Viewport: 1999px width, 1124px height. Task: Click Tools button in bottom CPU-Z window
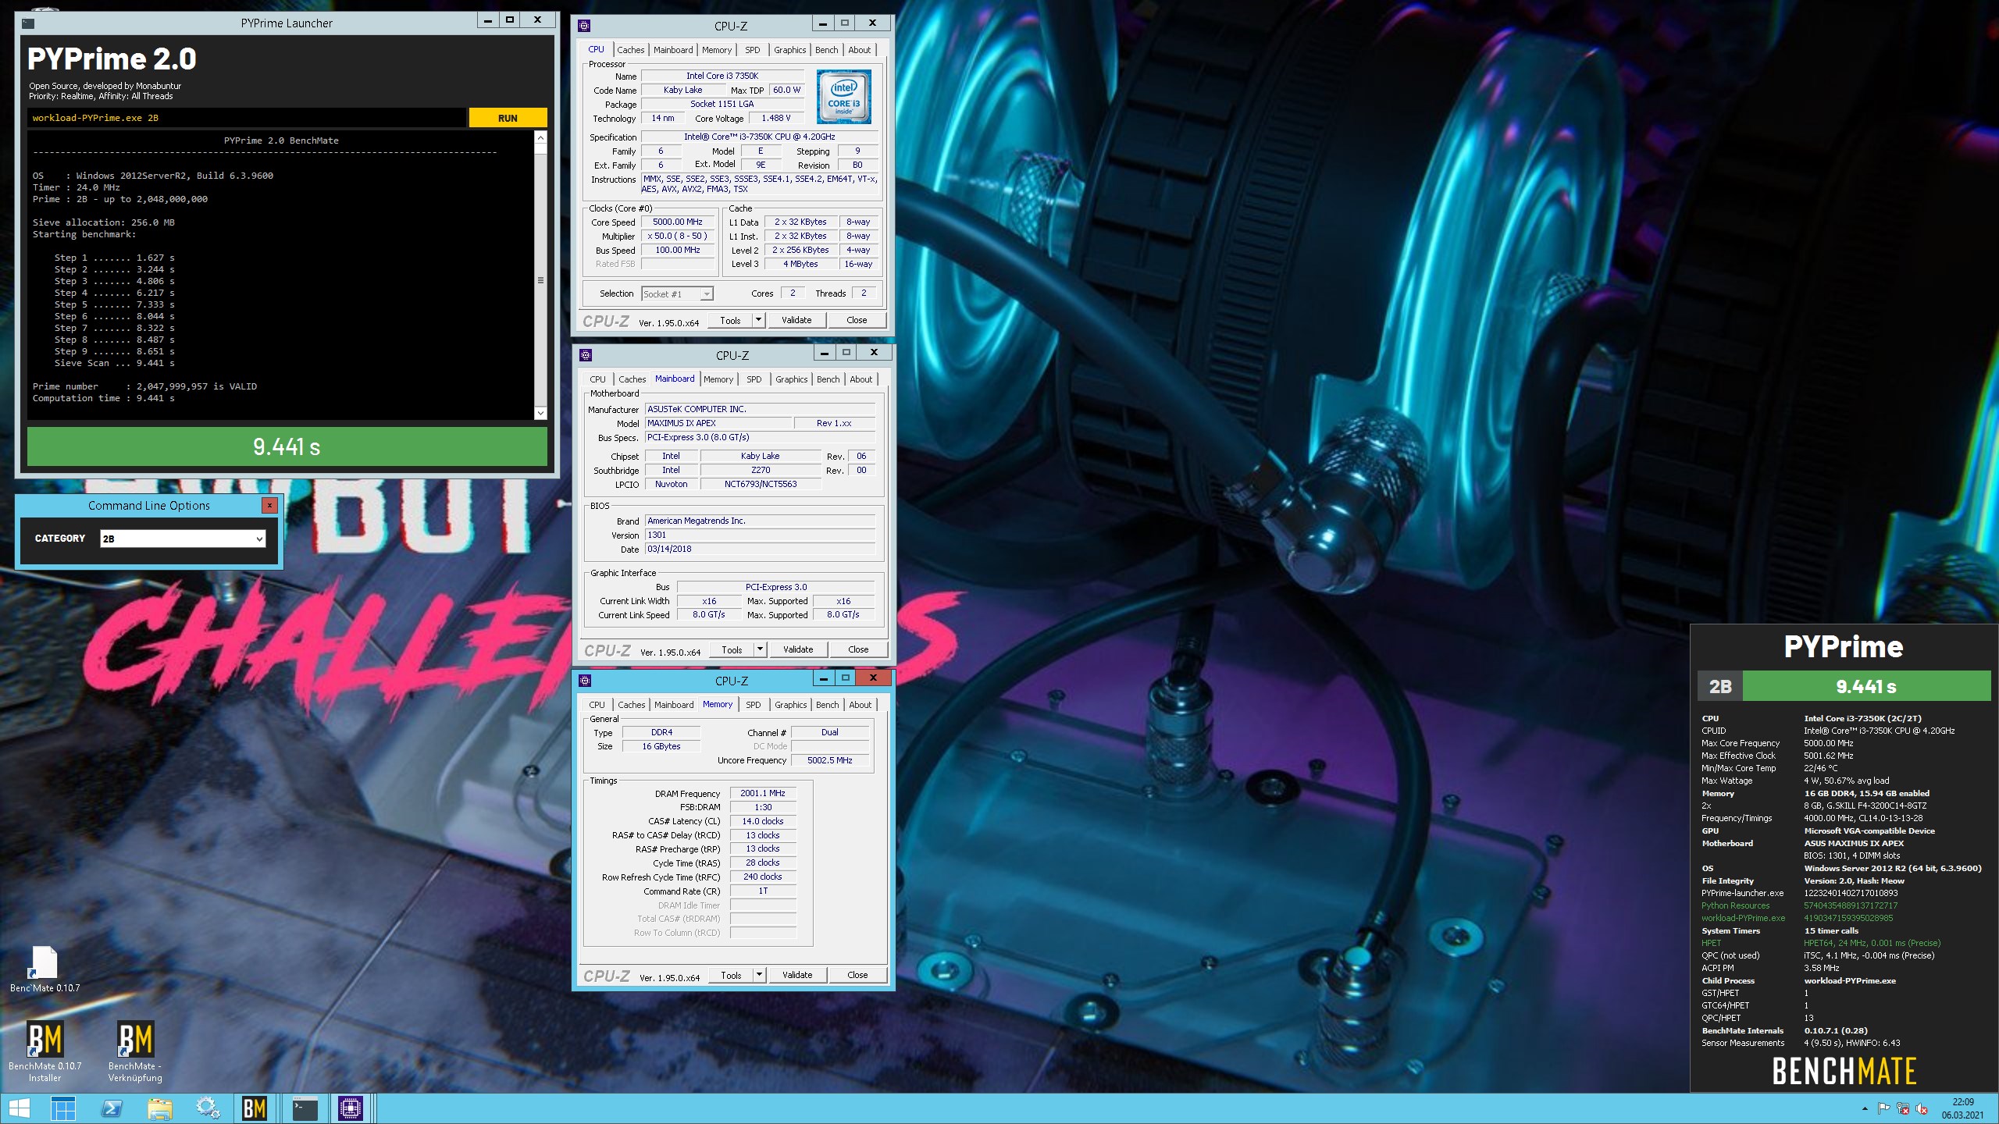click(731, 975)
